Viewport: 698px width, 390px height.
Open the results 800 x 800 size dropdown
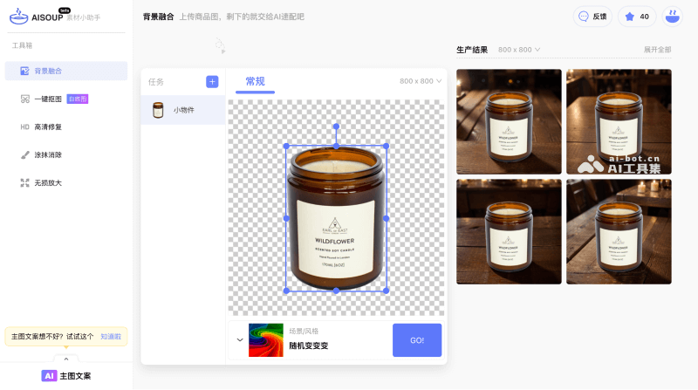(519, 50)
